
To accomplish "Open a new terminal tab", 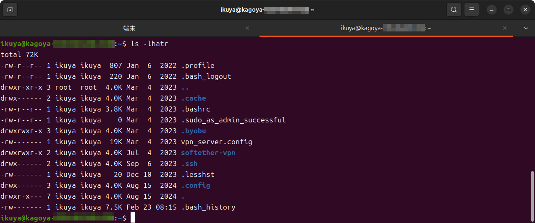I will pyautogui.click(x=10, y=10).
